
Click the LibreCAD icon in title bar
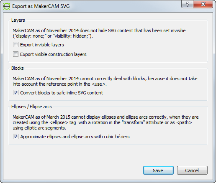[x=7, y=6]
